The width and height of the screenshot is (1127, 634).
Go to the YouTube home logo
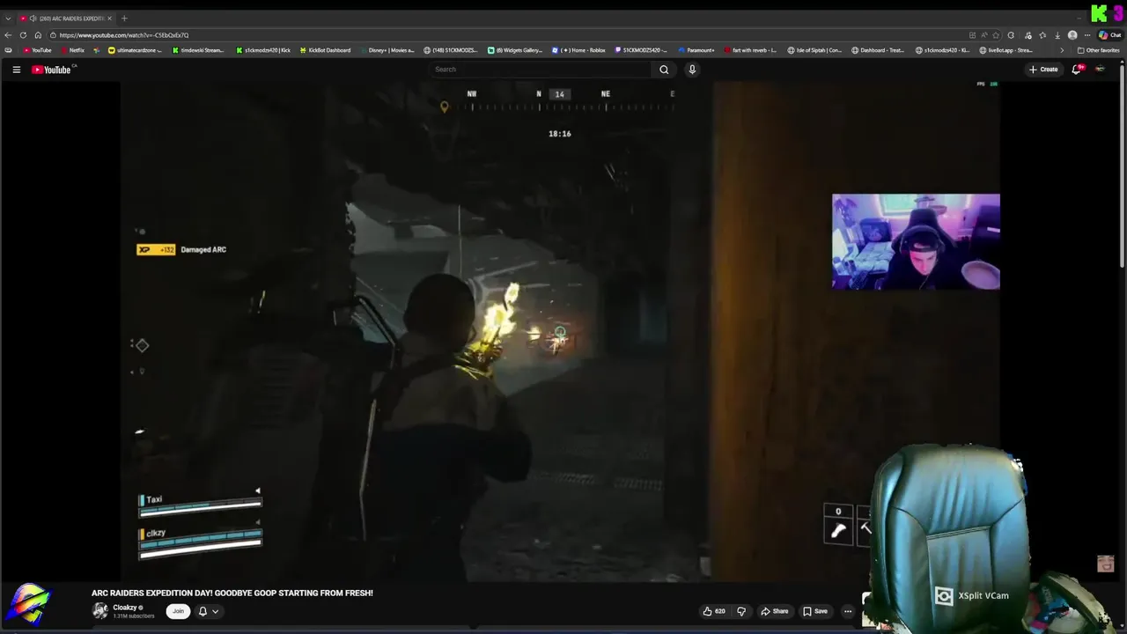point(51,70)
